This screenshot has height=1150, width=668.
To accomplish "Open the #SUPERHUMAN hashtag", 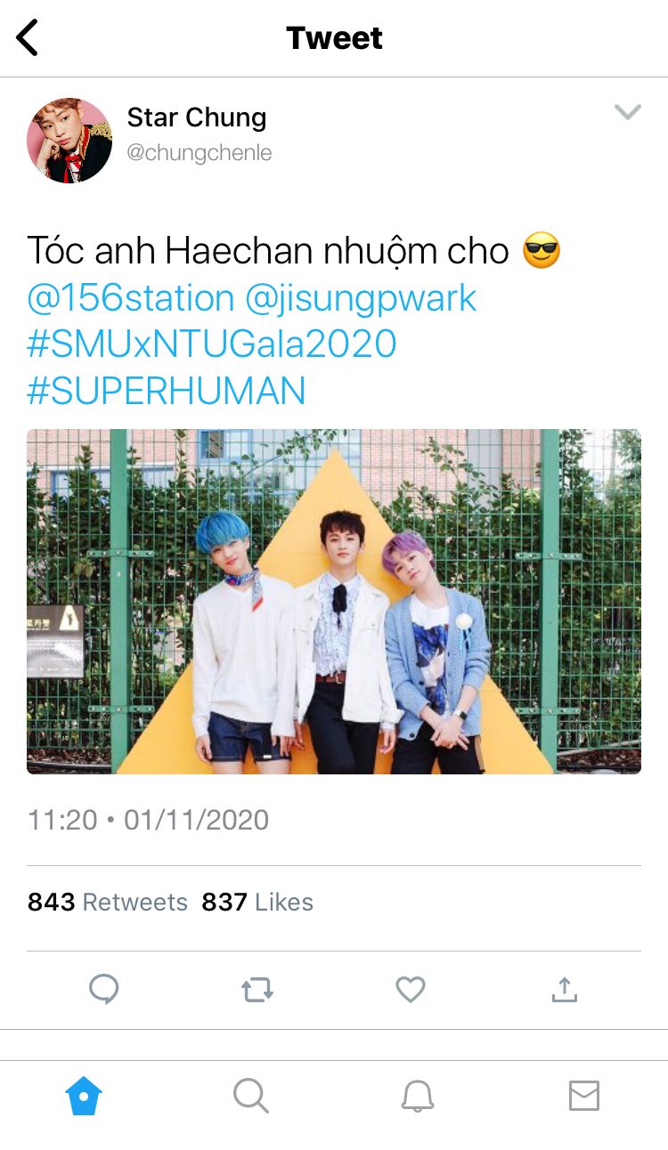I will (x=167, y=391).
